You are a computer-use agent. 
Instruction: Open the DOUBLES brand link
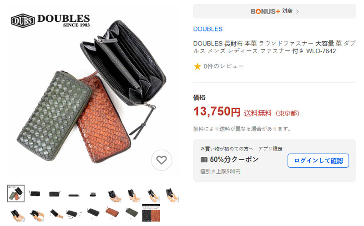[208, 29]
